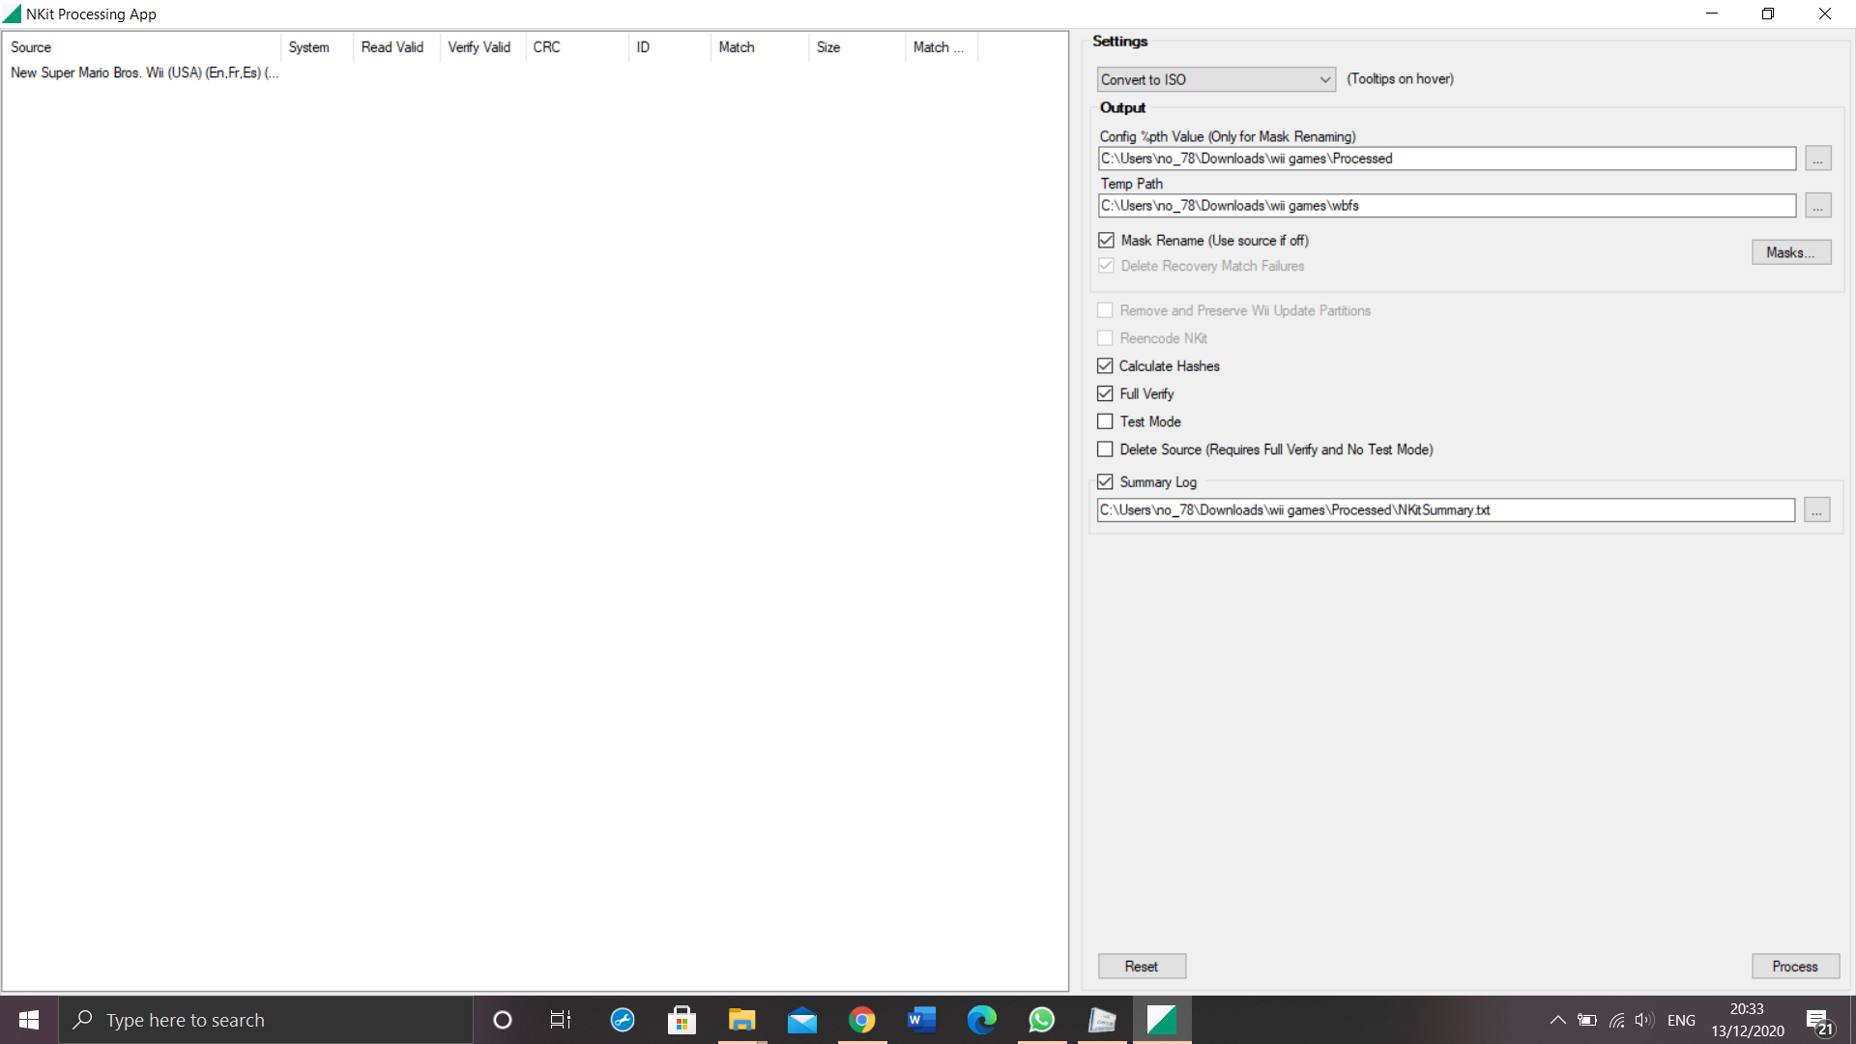The image size is (1856, 1044).
Task: Open volume control in system tray
Action: (x=1644, y=1020)
